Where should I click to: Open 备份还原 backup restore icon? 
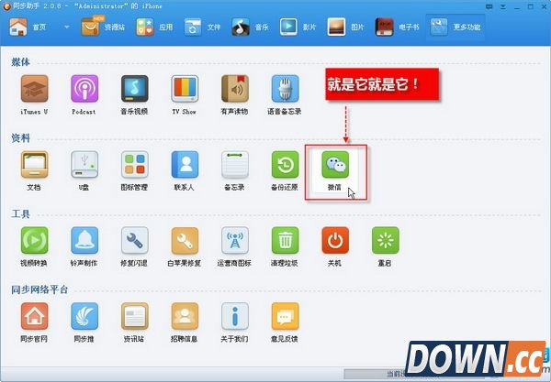pyautogui.click(x=285, y=165)
